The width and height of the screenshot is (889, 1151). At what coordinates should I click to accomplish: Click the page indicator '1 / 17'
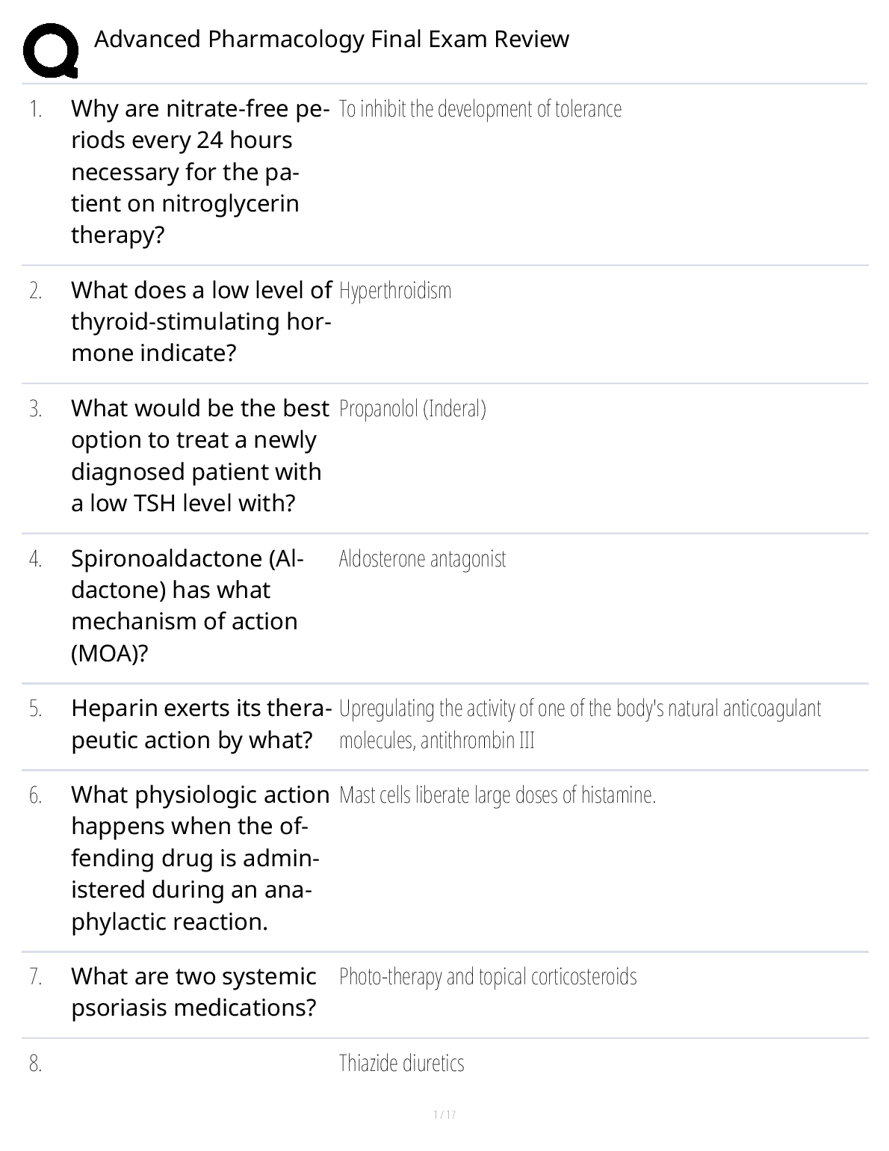pyautogui.click(x=444, y=1115)
